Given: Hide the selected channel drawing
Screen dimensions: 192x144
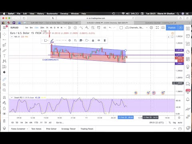Looking at the screenshot, I should [x=99, y=40].
